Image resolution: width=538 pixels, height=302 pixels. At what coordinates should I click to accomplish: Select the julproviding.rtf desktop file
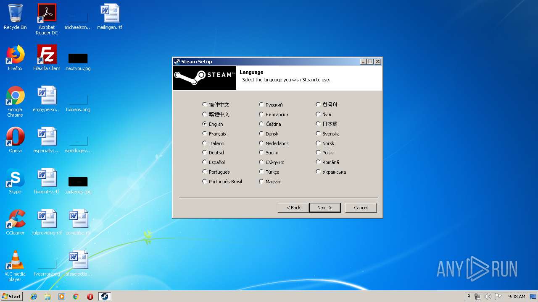(x=47, y=222)
